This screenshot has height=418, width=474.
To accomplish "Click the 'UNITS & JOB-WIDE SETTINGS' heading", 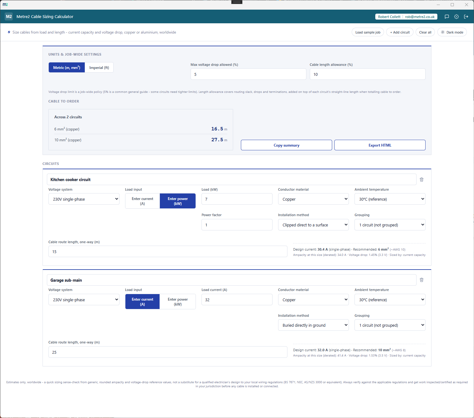I will [75, 54].
